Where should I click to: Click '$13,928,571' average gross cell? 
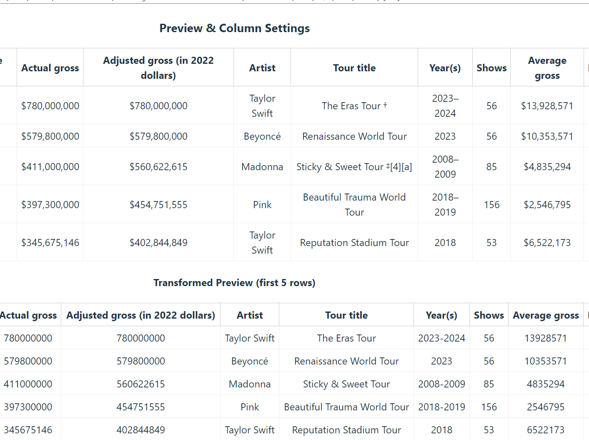[547, 106]
